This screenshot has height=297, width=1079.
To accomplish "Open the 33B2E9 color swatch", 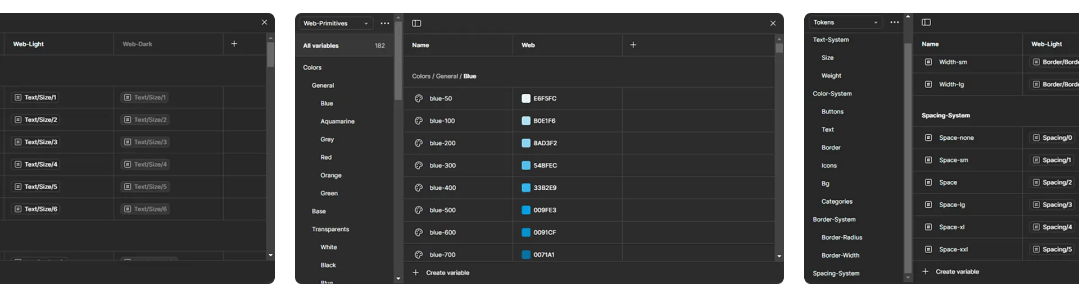I will (x=526, y=188).
